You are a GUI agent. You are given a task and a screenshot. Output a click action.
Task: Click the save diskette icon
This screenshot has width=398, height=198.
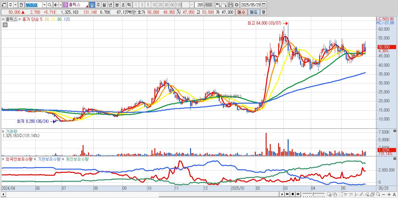231,5
